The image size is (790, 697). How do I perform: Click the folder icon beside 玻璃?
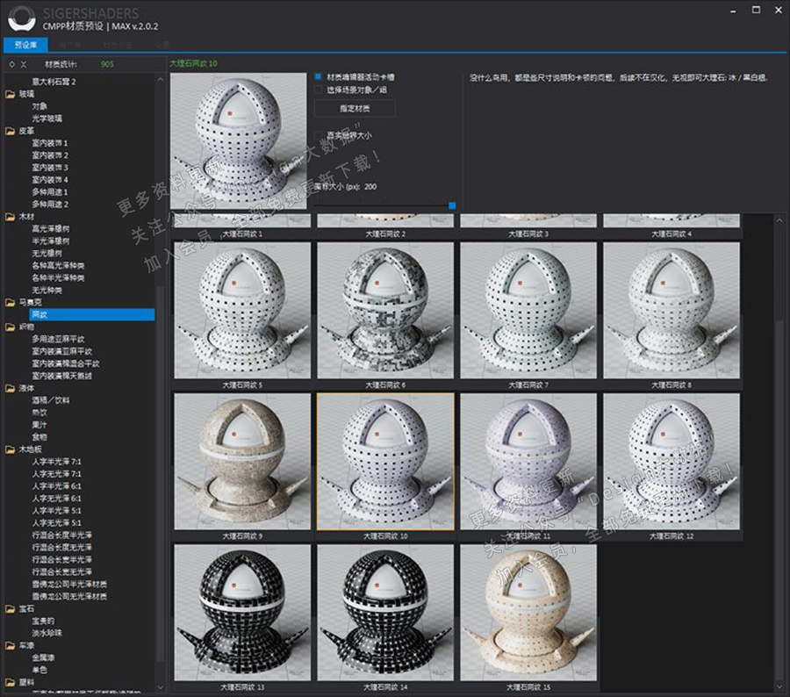point(10,94)
